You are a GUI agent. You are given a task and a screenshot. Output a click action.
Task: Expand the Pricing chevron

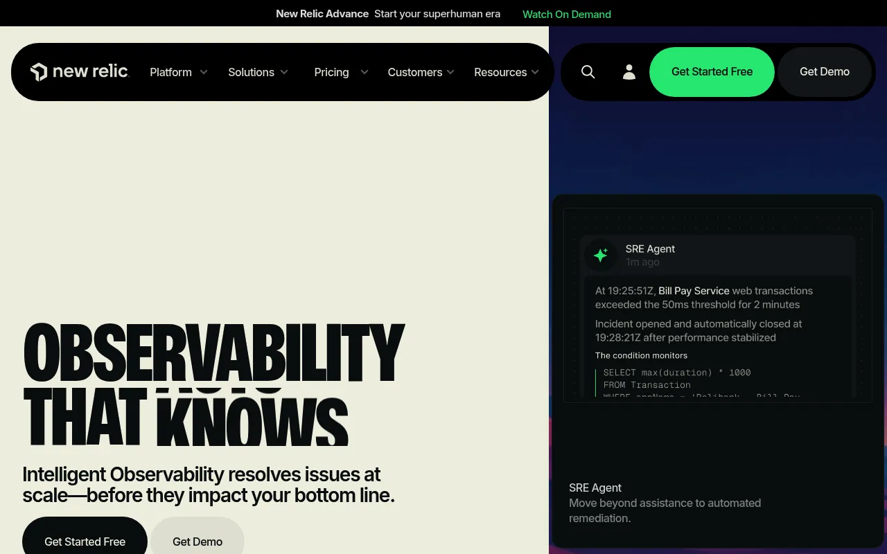[365, 72]
